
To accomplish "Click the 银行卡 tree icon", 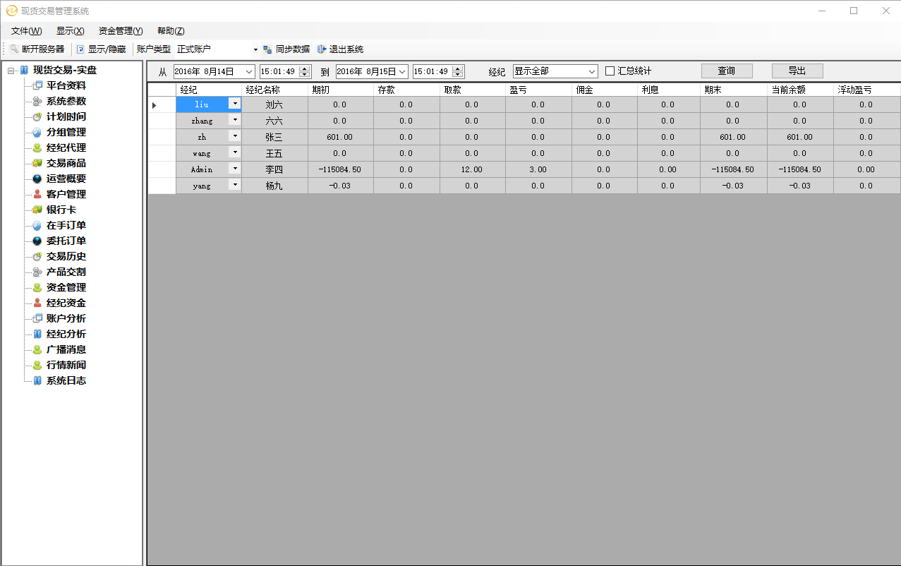I will tap(38, 210).
